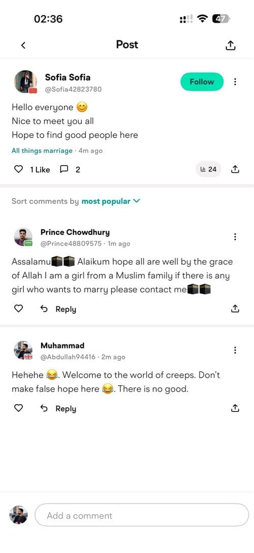
Task: Go back using the top-left arrow
Action: coord(23,45)
